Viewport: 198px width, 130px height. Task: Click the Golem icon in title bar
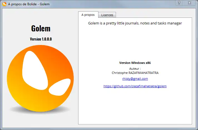(4, 4)
